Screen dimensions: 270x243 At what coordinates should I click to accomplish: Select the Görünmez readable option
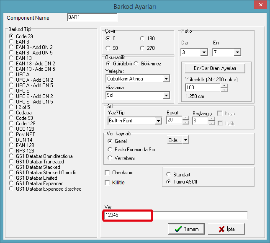point(136,63)
